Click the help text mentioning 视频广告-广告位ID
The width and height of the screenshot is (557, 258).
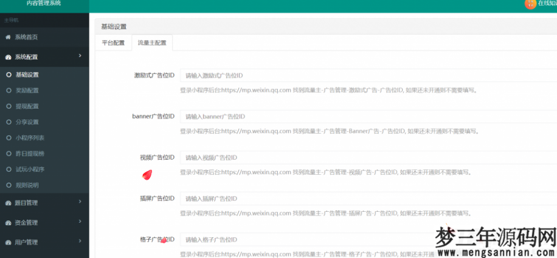pos(326,172)
